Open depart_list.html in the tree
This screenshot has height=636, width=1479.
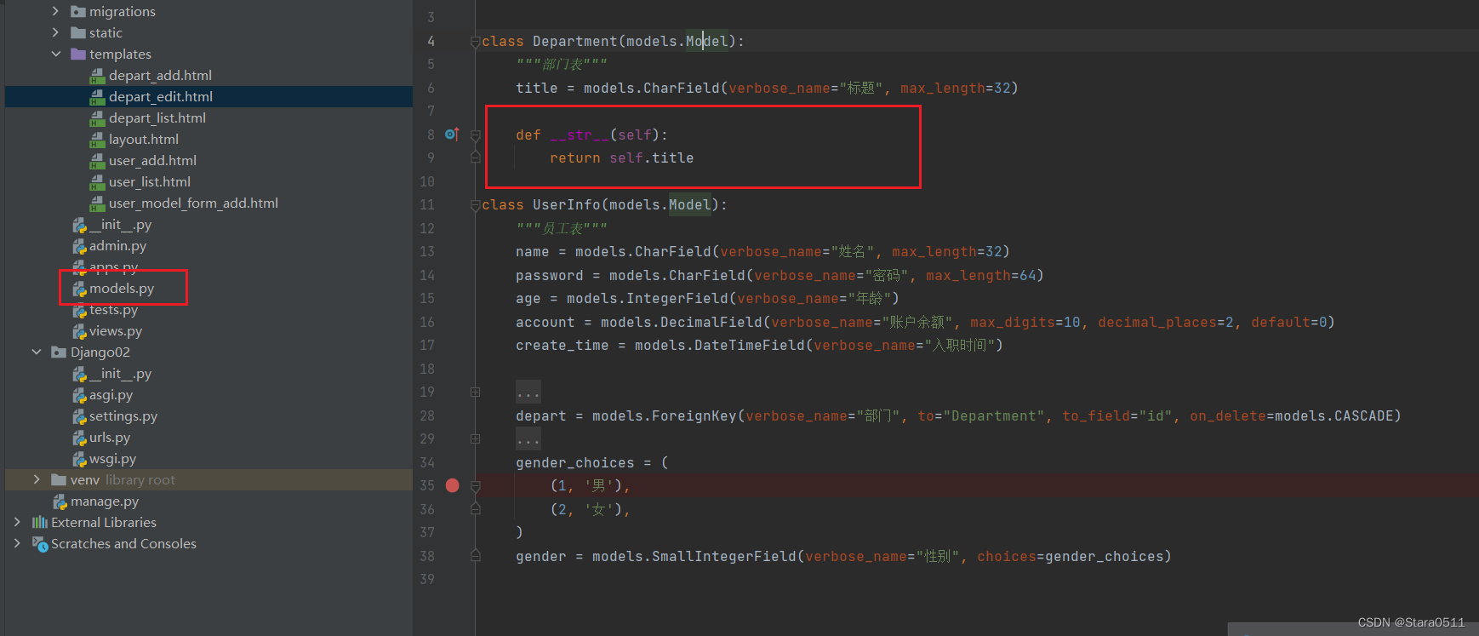click(x=157, y=117)
